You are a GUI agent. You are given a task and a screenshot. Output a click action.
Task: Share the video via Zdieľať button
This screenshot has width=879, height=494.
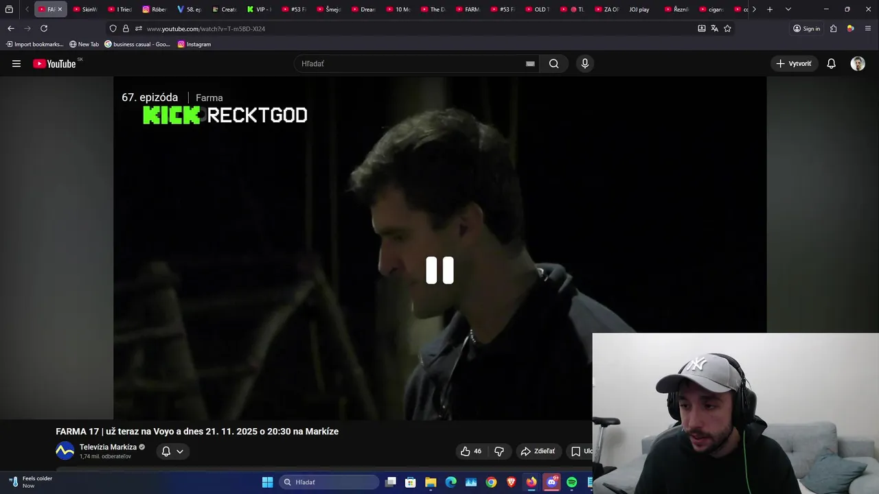click(538, 451)
